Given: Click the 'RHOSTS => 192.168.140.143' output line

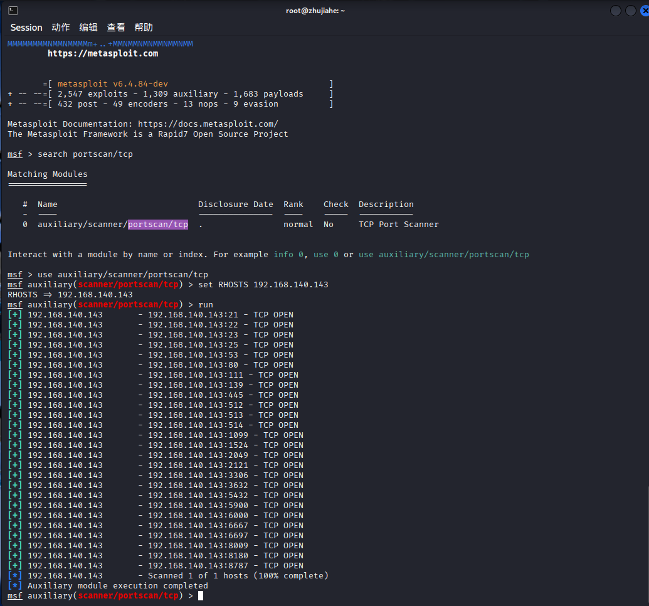Looking at the screenshot, I should click(x=70, y=294).
